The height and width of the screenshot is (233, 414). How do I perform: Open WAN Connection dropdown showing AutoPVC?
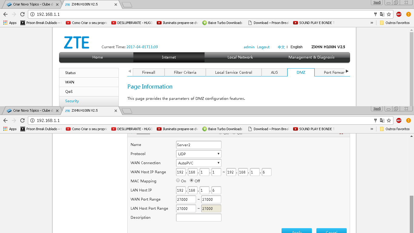point(199,163)
